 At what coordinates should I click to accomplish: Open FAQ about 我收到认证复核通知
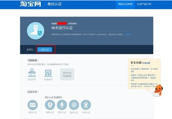[144, 85]
